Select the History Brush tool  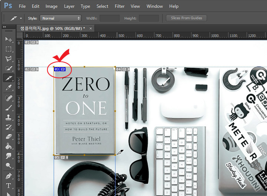(9, 127)
